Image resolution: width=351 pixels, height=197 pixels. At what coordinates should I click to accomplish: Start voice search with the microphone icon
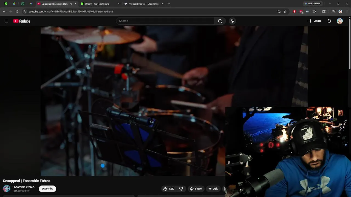(232, 21)
